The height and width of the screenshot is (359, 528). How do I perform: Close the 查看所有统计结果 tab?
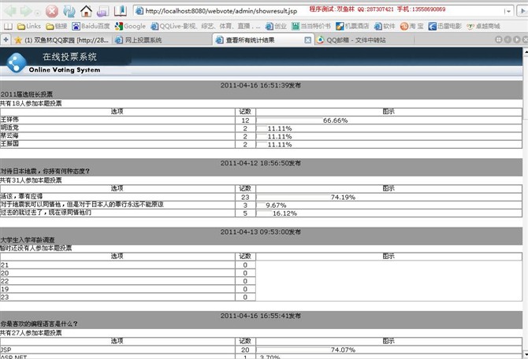pyautogui.click(x=307, y=39)
